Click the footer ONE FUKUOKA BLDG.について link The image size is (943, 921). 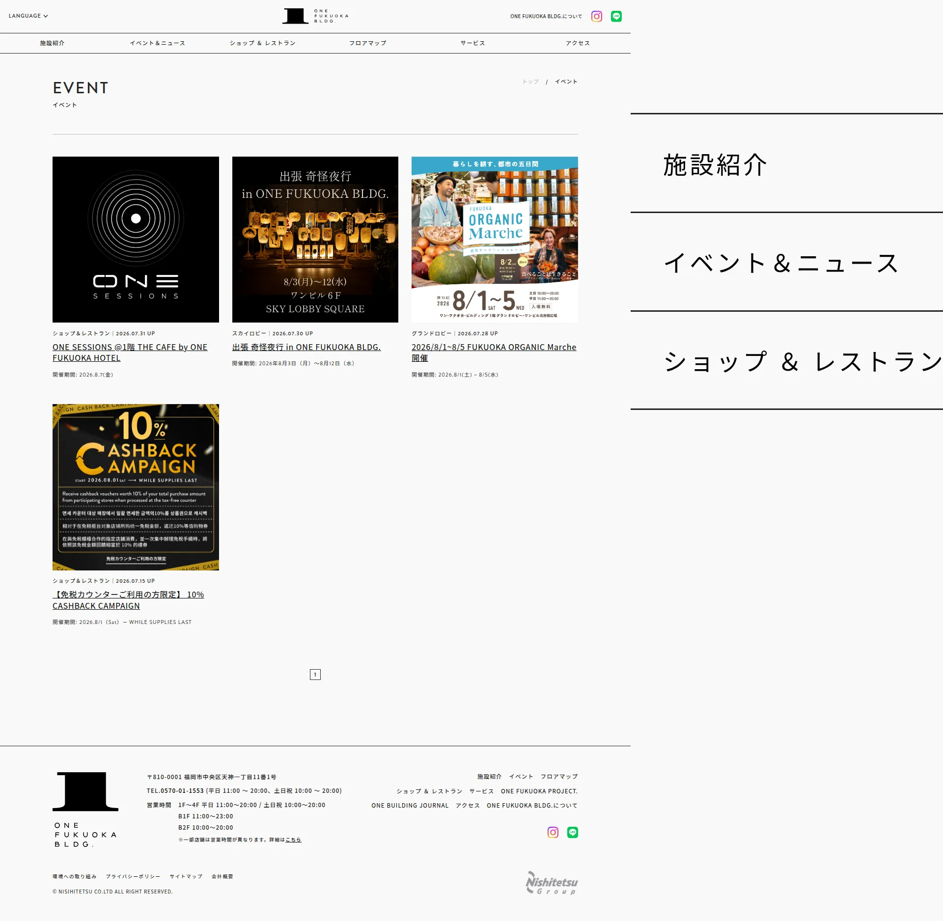click(x=532, y=806)
